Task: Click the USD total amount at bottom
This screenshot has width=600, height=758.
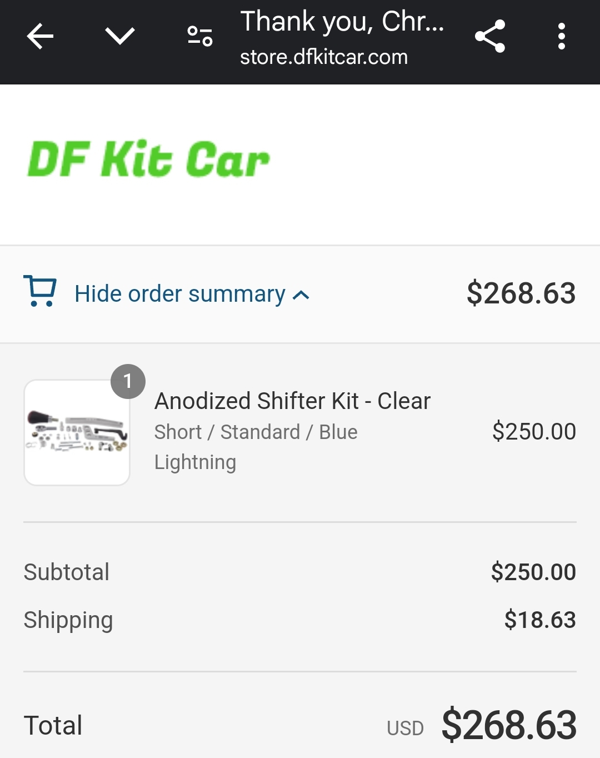Action: pos(509,725)
